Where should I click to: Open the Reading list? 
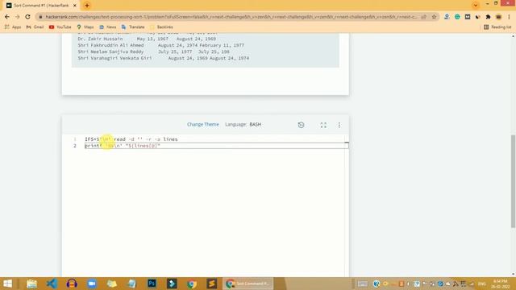point(497,27)
